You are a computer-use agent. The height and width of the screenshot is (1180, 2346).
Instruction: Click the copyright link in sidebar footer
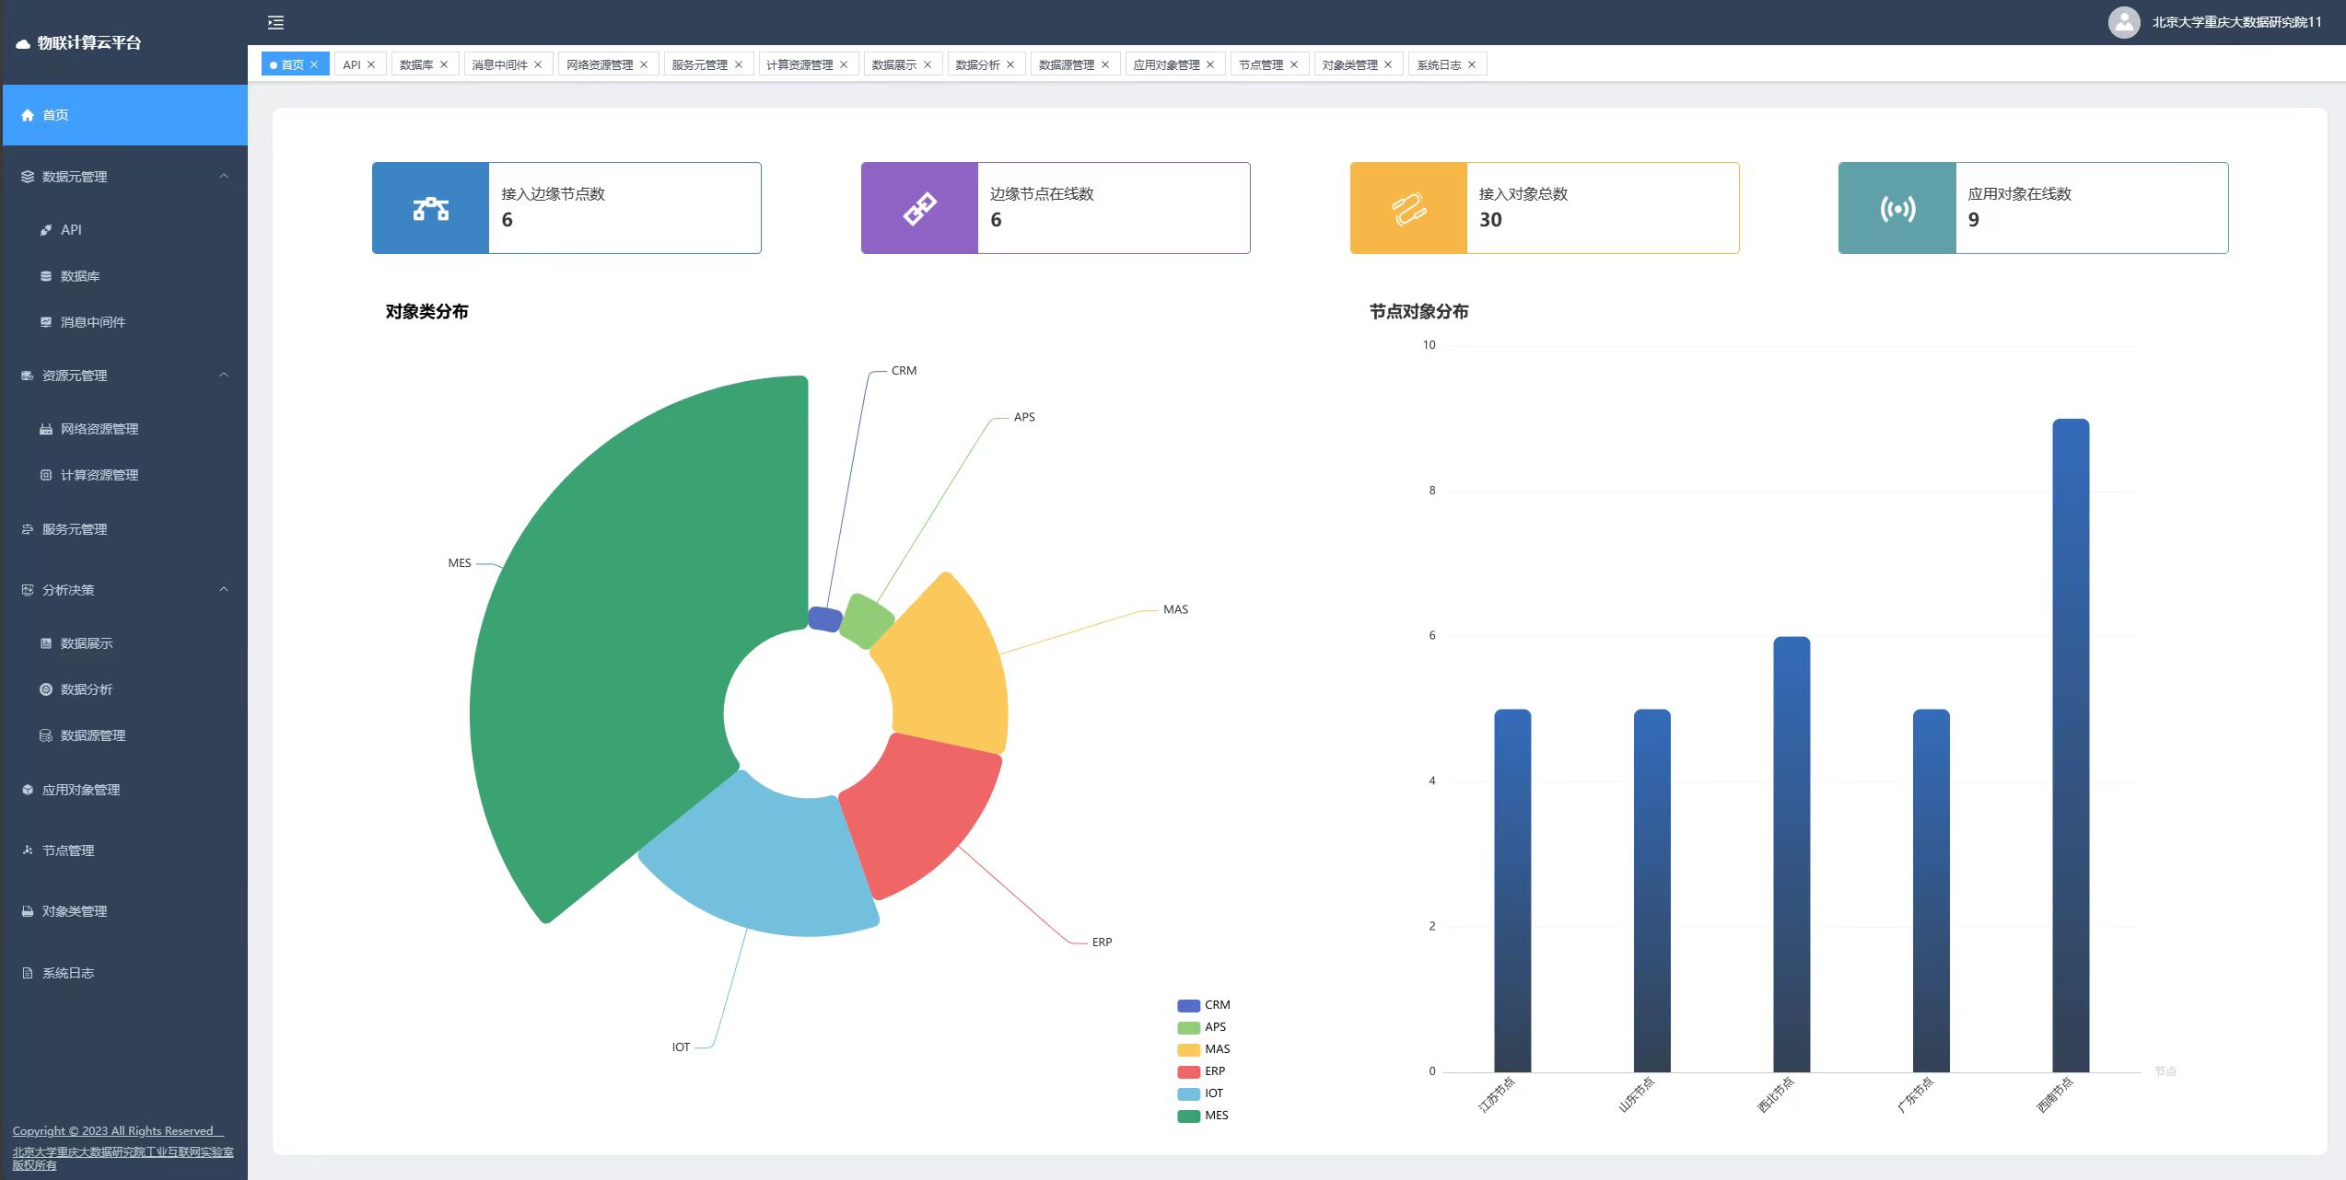pos(113,1131)
